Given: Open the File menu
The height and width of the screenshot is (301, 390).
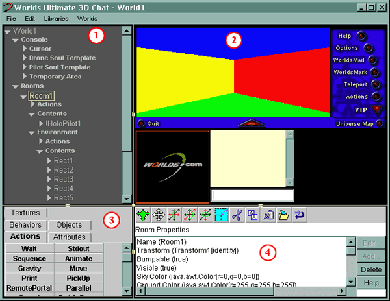Looking at the screenshot, I should pos(11,19).
